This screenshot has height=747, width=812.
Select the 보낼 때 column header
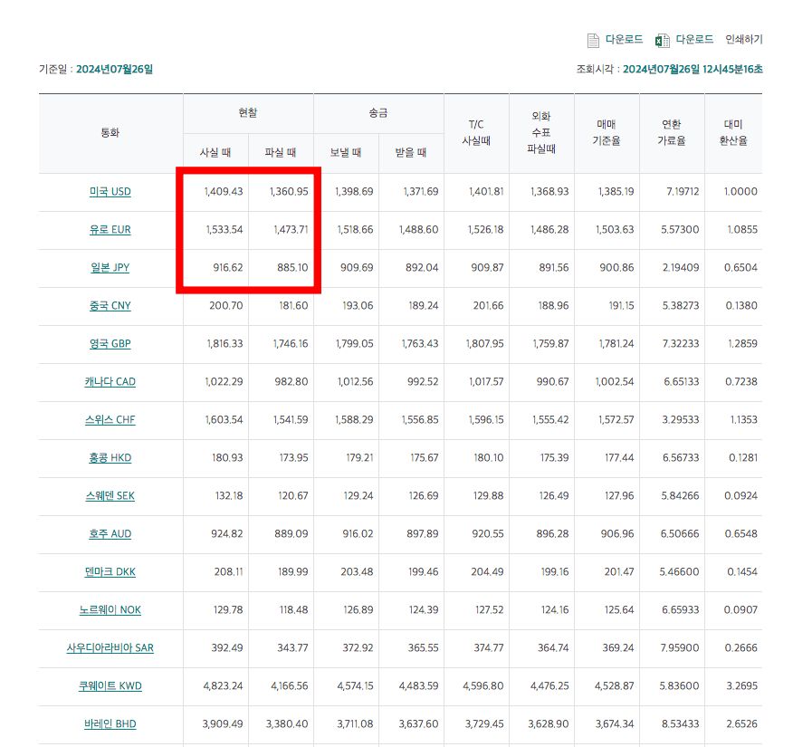click(x=346, y=153)
